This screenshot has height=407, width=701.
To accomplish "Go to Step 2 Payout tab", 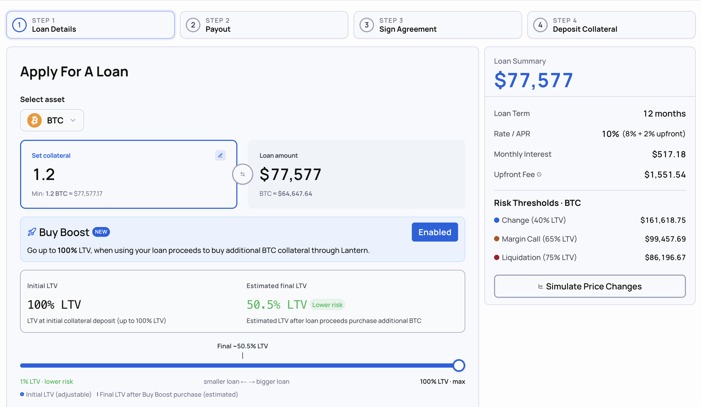I will [x=264, y=25].
